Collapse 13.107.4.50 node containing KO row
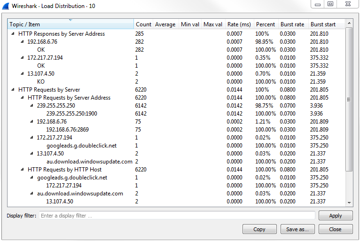 22,73
